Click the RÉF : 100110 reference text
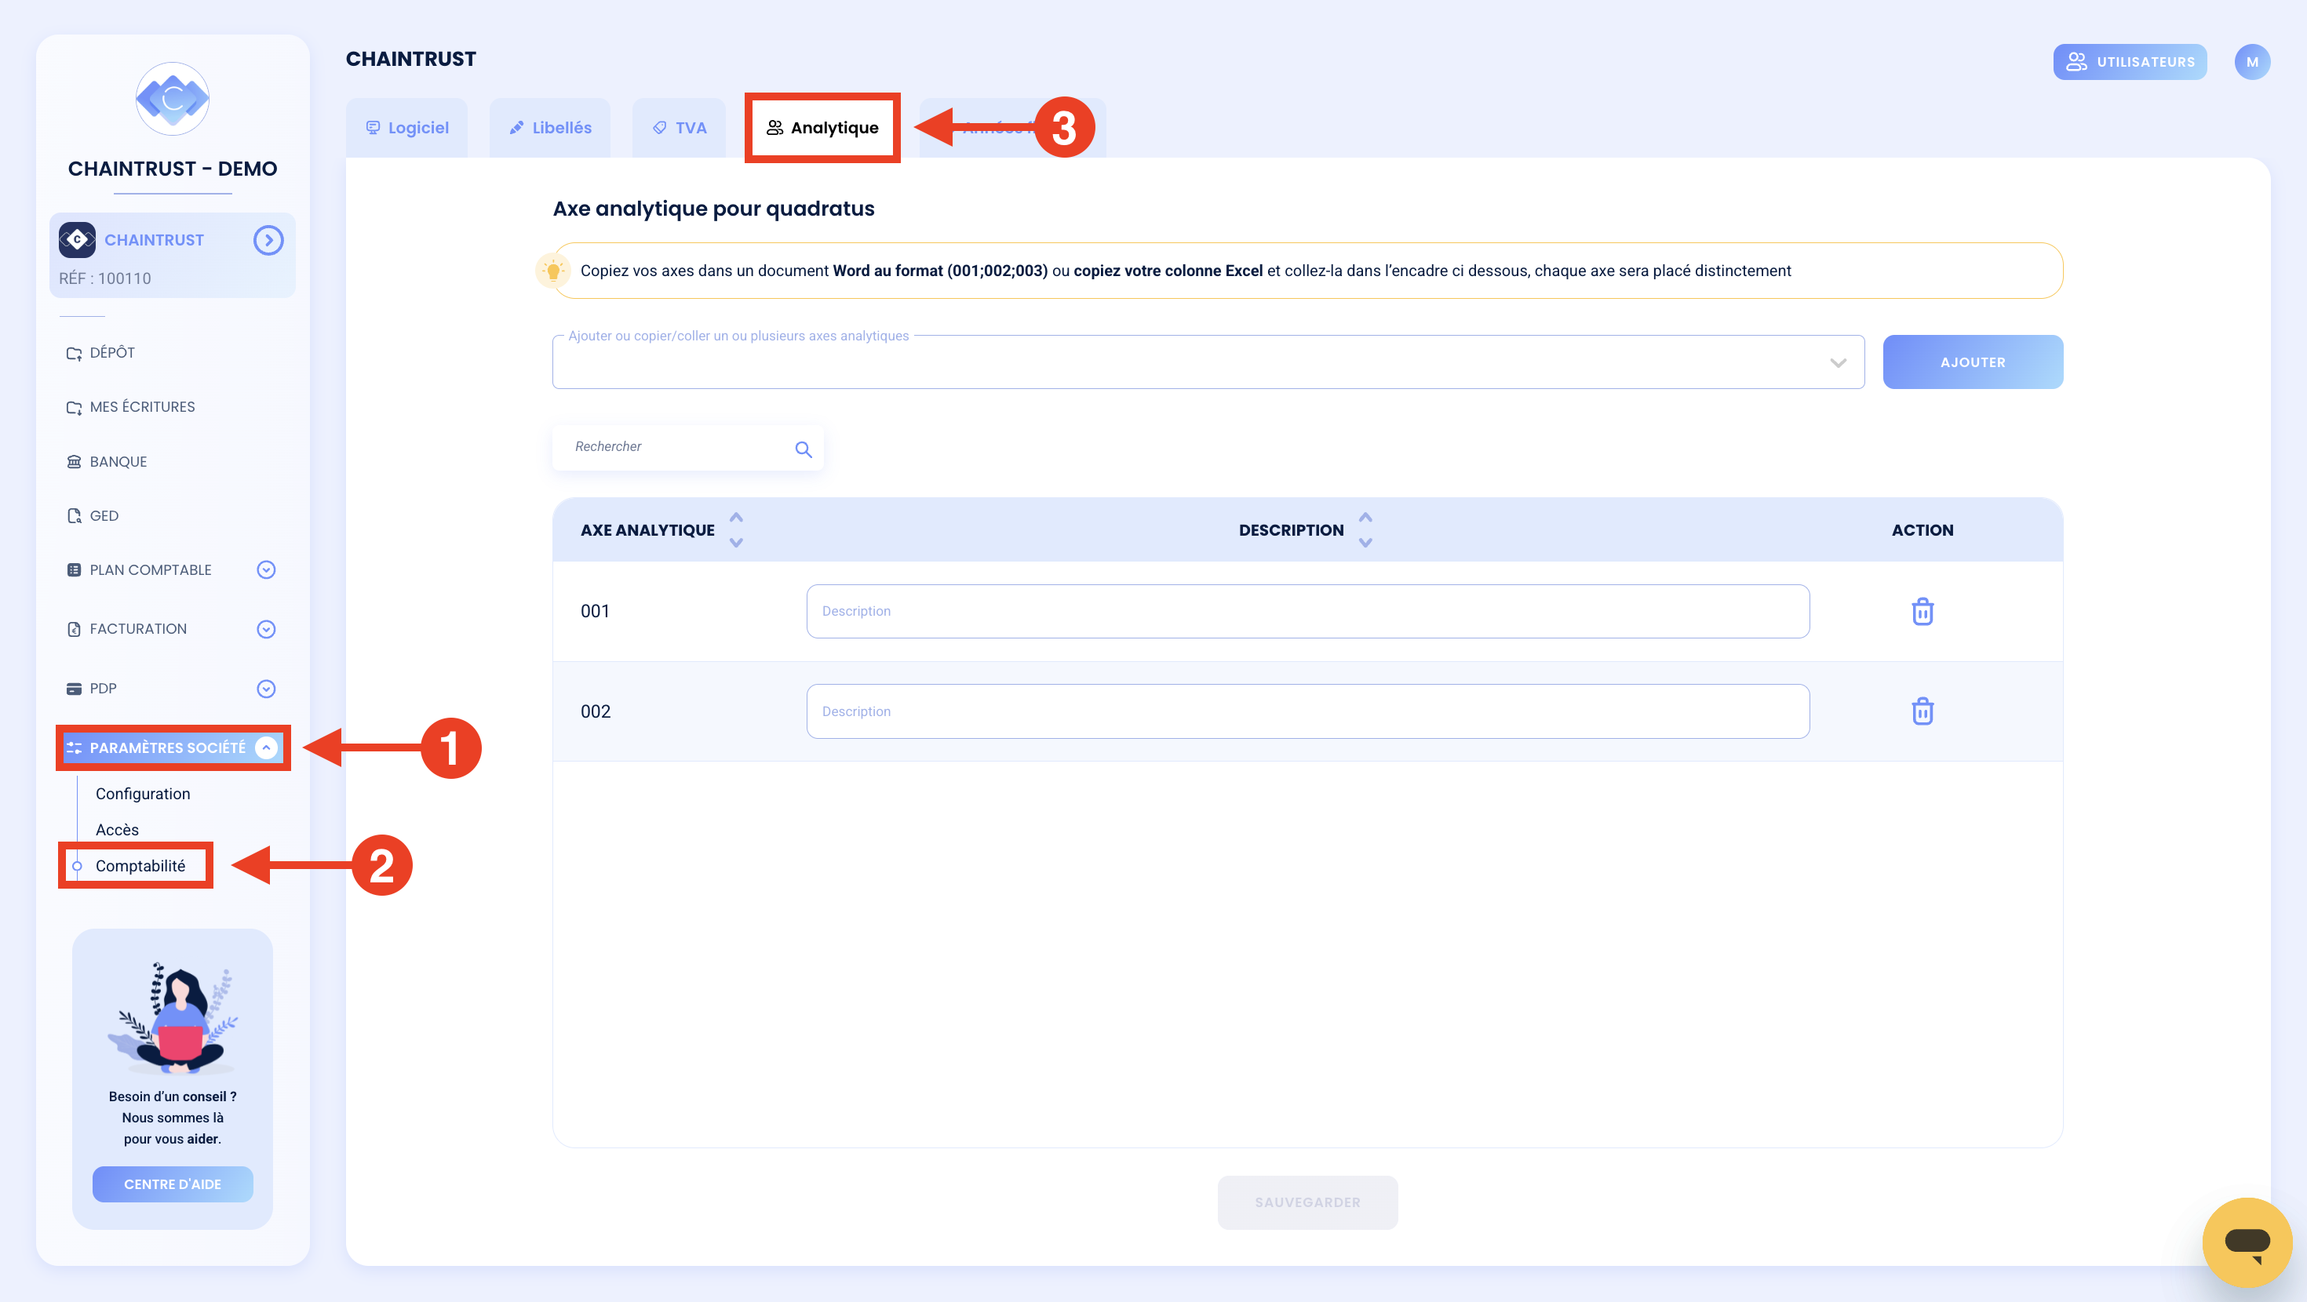 (105, 278)
